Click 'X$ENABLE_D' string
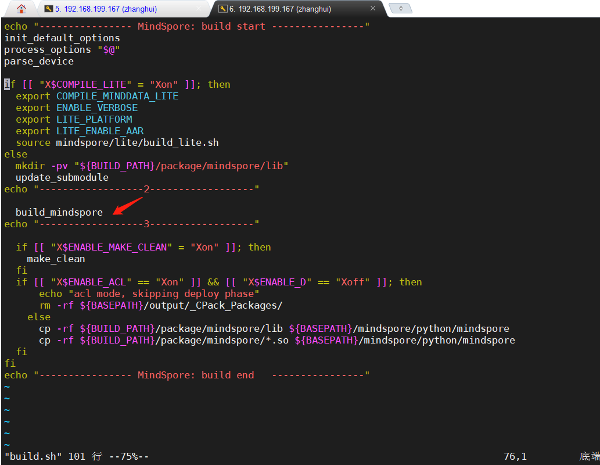Image resolution: width=600 pixels, height=465 pixels. tap(277, 282)
